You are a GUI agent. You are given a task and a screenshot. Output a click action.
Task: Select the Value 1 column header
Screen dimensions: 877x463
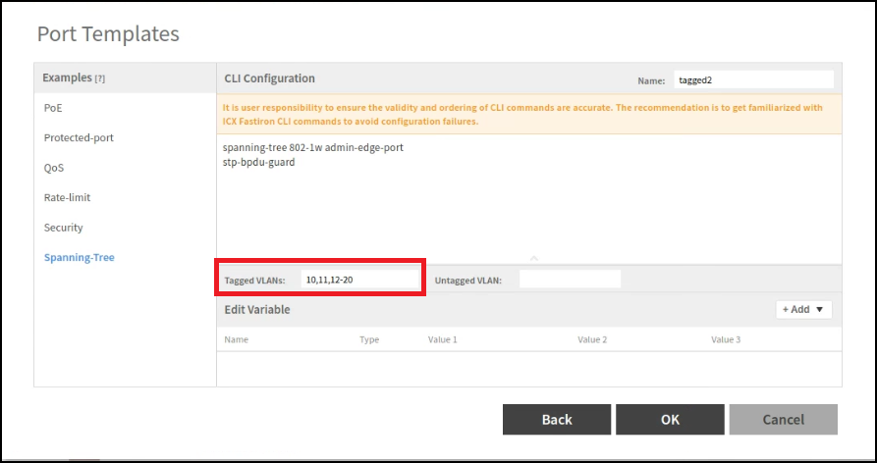point(442,339)
